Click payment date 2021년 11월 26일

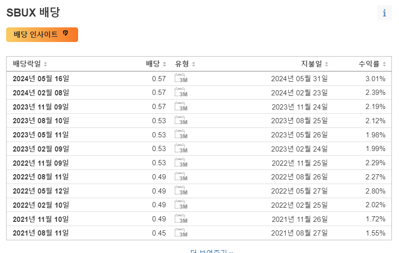[300, 219]
